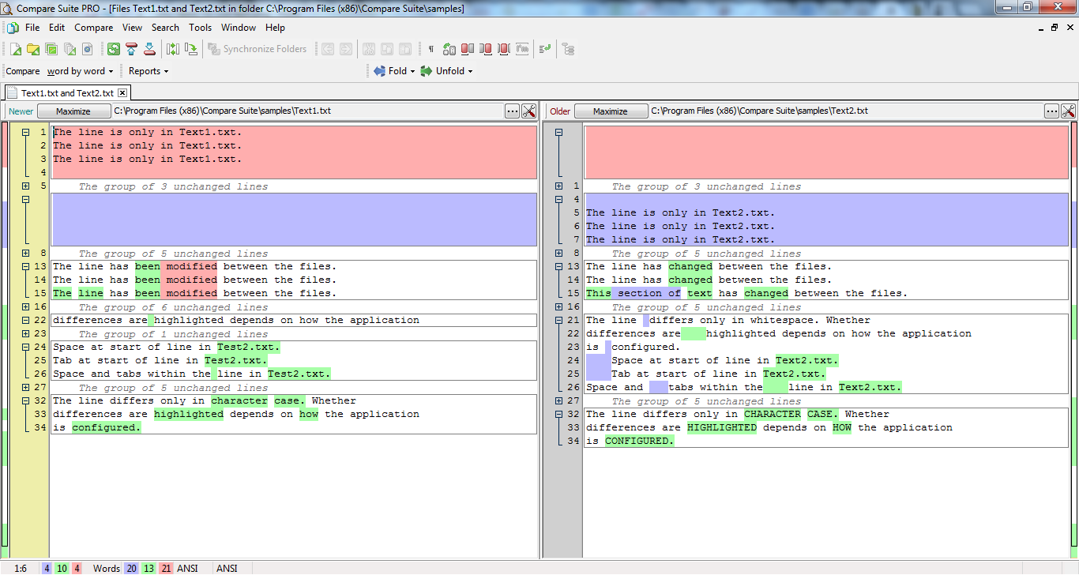Open the Tools menu
1079x575 pixels.
coord(200,28)
